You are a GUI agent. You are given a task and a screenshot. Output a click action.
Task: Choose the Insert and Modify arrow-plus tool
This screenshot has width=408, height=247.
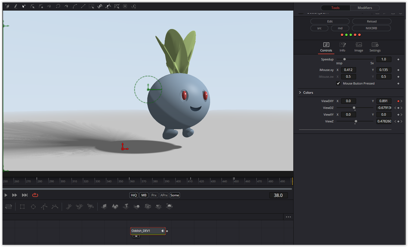point(24,6)
